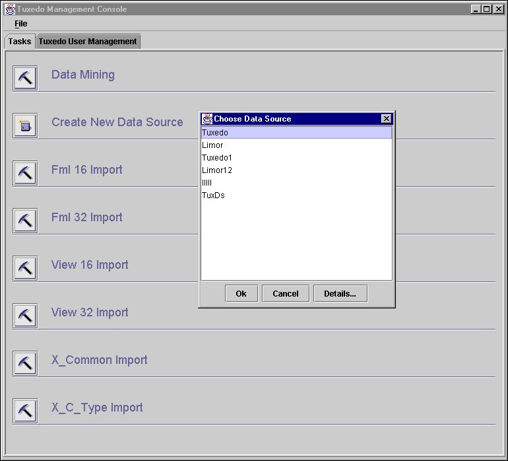The image size is (508, 461).
Task: Close the Choose Data Source dialog
Action: pos(386,119)
